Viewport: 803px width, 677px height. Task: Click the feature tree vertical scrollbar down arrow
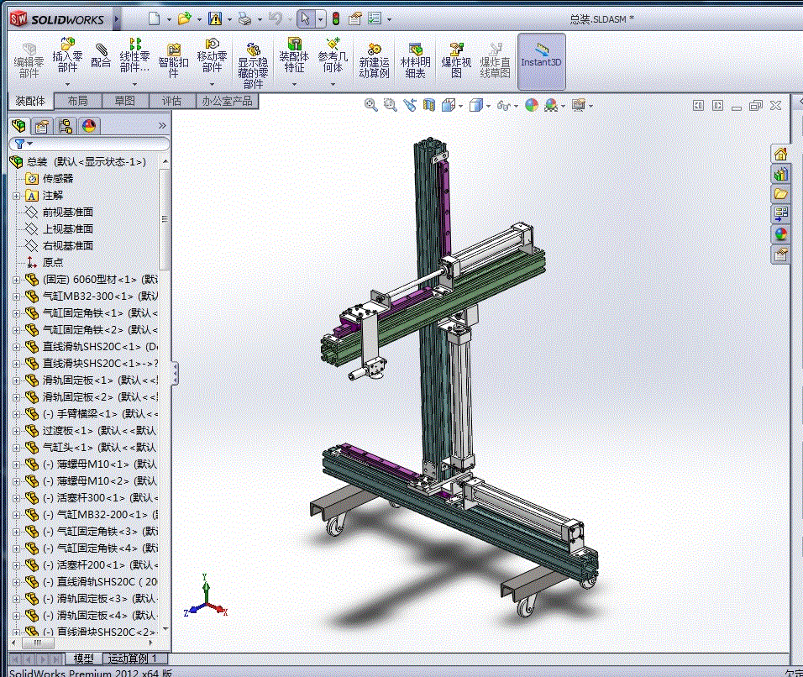click(165, 629)
